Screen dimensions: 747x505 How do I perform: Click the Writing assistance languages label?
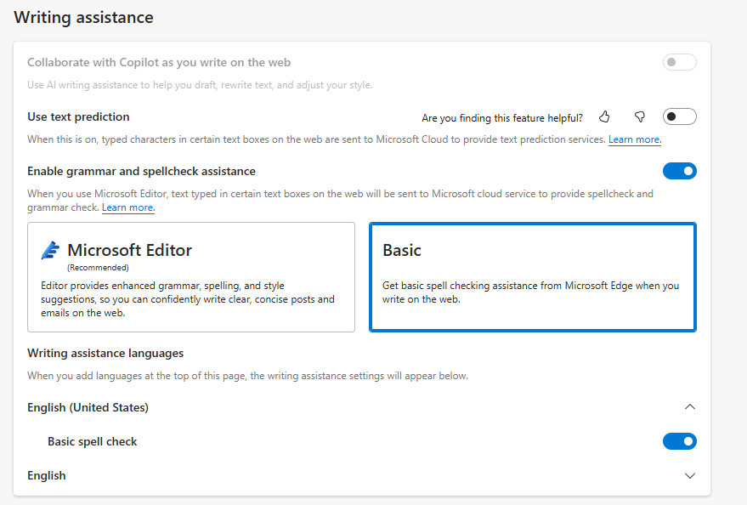[105, 353]
